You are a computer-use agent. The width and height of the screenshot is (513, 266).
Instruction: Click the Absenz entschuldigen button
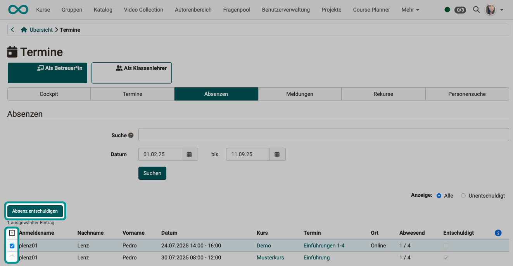(x=35, y=211)
